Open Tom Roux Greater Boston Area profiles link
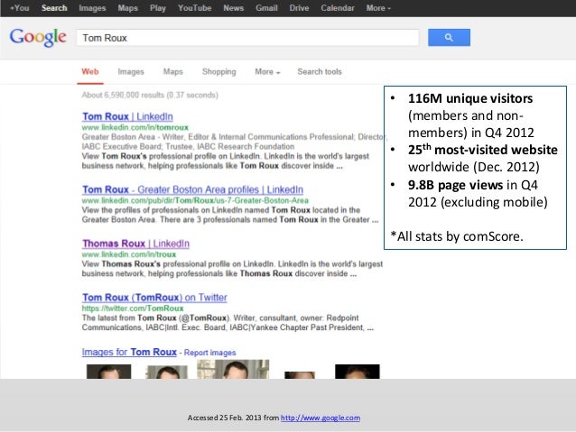The width and height of the screenshot is (576, 432). pyautogui.click(x=193, y=189)
